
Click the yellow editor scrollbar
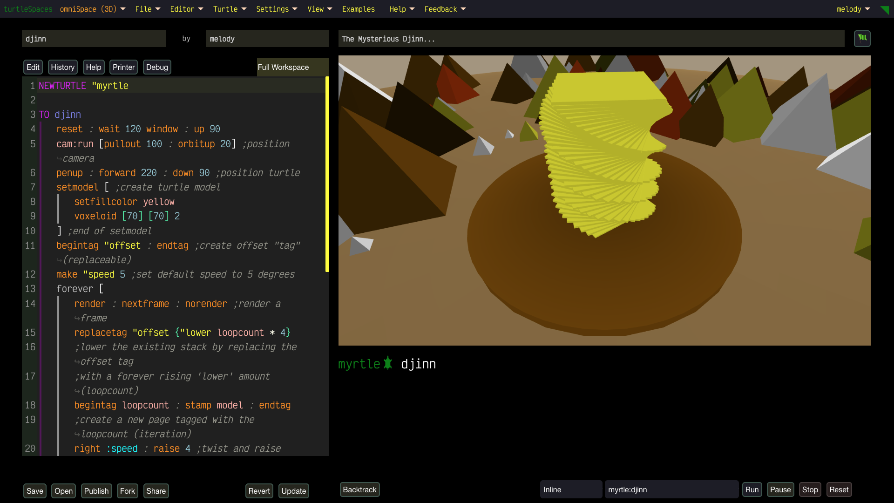point(327,175)
